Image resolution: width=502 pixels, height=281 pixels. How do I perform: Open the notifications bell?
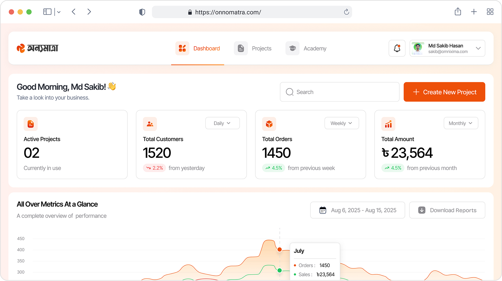(x=397, y=48)
